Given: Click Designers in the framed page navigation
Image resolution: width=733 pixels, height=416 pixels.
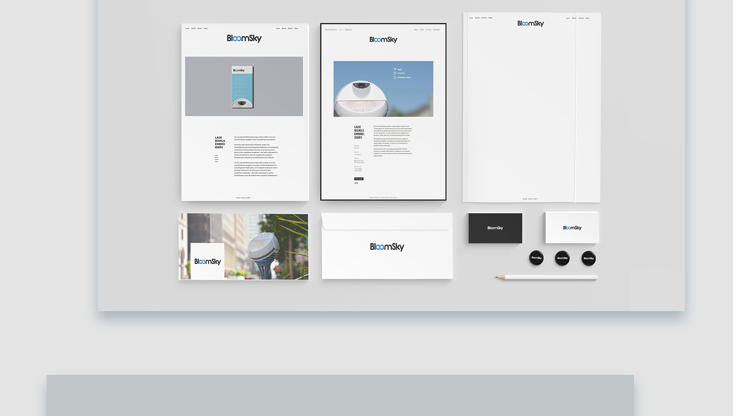Looking at the screenshot, I should [348, 30].
